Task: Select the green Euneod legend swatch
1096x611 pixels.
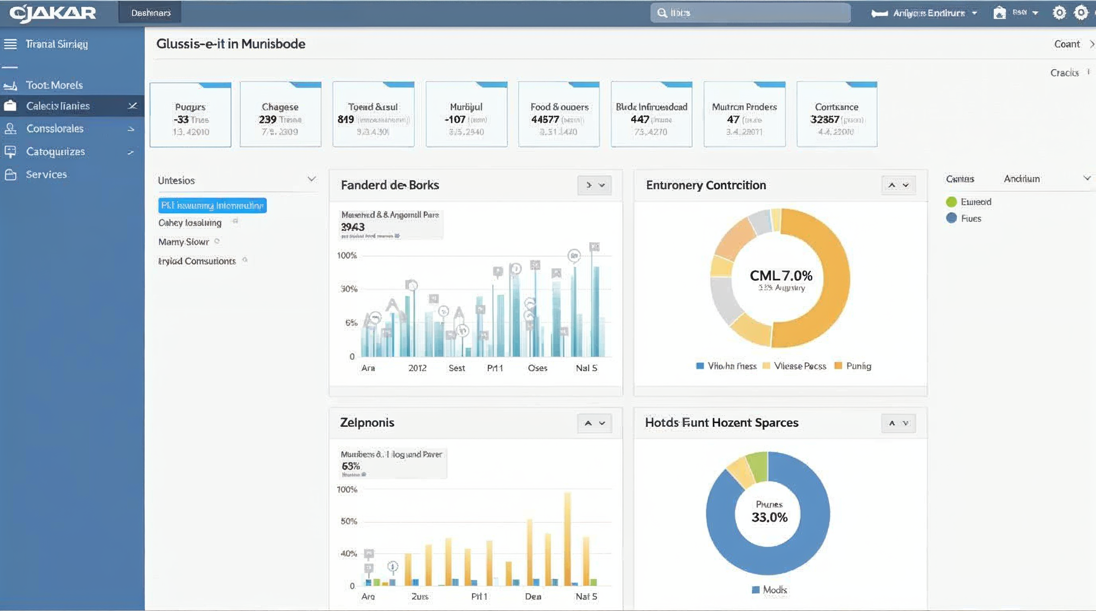Action: point(952,201)
